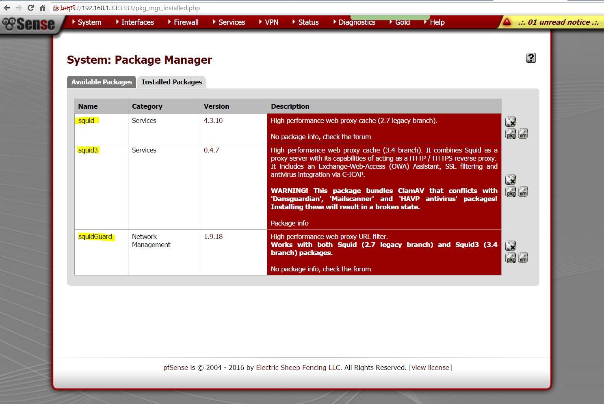Open the help question mark icon

click(531, 58)
